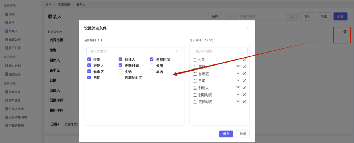Uncheck the 性别 checkbox
This screenshot has height=143, width=354.
(x=89, y=59)
